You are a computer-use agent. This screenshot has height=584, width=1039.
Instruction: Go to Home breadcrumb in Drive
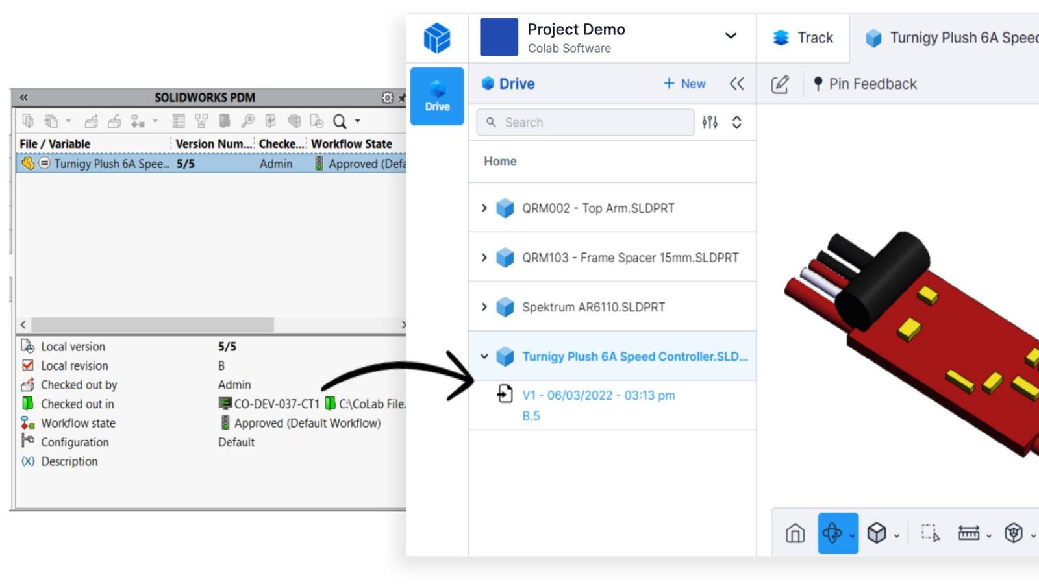pyautogui.click(x=500, y=161)
